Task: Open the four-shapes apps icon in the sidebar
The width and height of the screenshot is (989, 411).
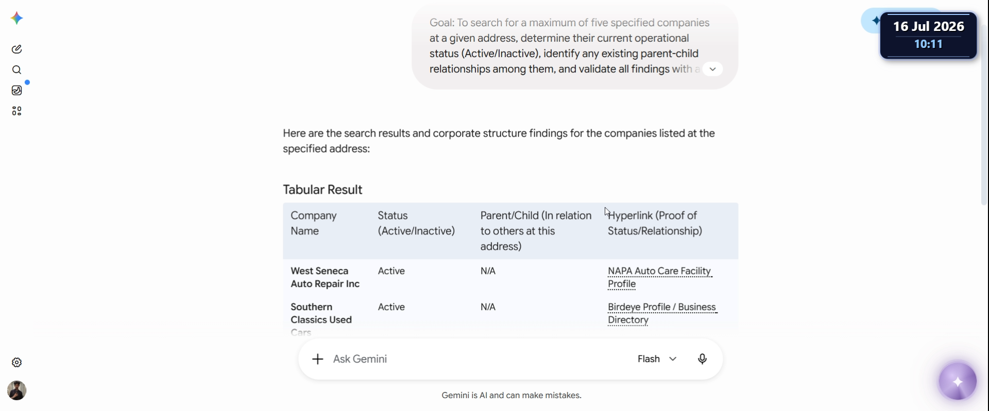Action: coord(16,111)
